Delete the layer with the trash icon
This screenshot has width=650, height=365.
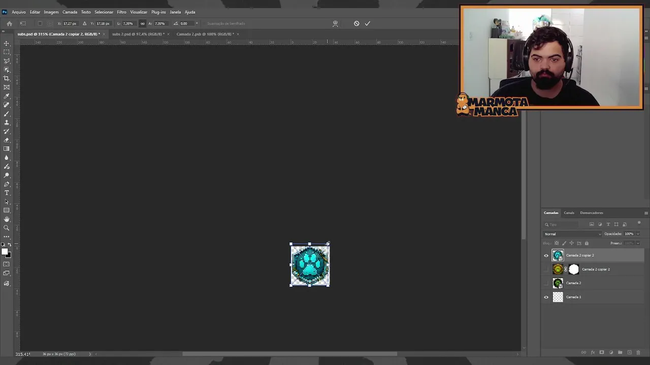[638, 352]
